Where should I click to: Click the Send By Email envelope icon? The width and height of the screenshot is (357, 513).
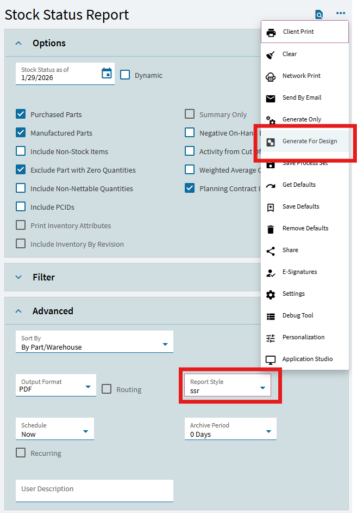[x=271, y=98]
